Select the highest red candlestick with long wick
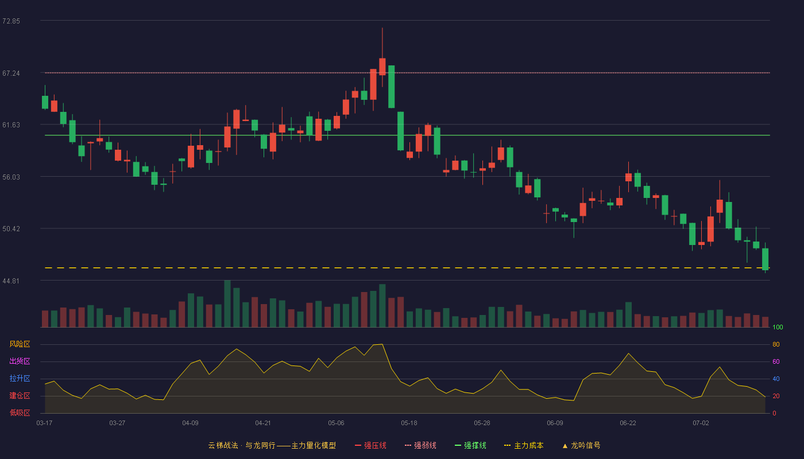This screenshot has height=459, width=804. click(x=382, y=67)
